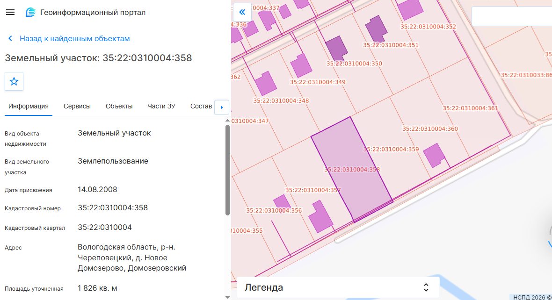Switch to the Сервисы tab
The width and height of the screenshot is (552, 300).
[x=77, y=106]
